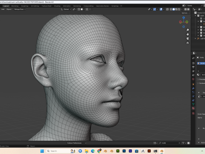Open the Render properties tab
This screenshot has width=205, height=154.
193,63
